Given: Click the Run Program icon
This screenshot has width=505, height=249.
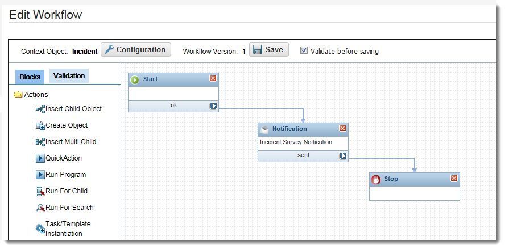Looking at the screenshot, I should [x=40, y=175].
